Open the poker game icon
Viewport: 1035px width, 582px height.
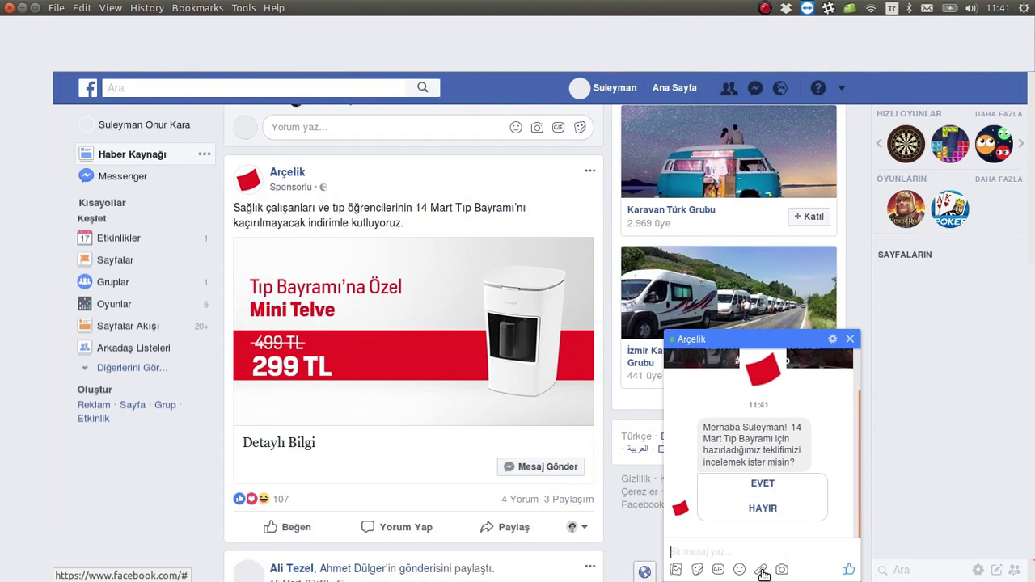click(950, 209)
